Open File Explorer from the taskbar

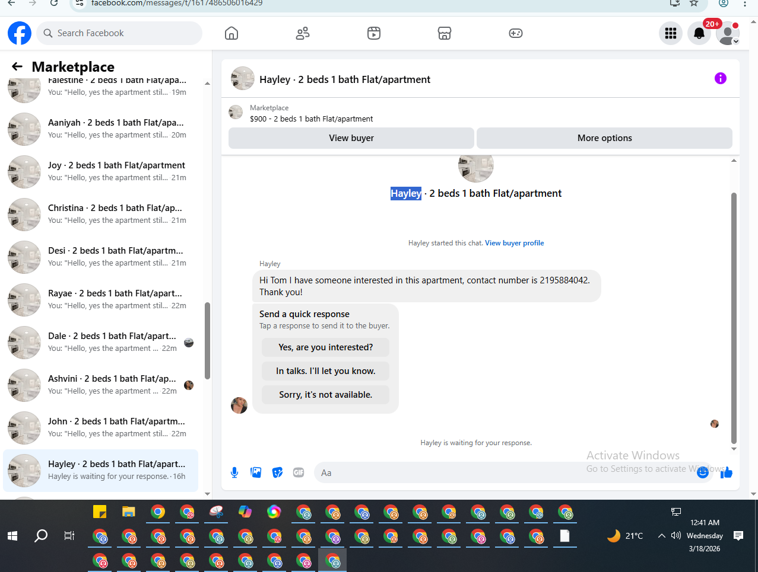(129, 512)
